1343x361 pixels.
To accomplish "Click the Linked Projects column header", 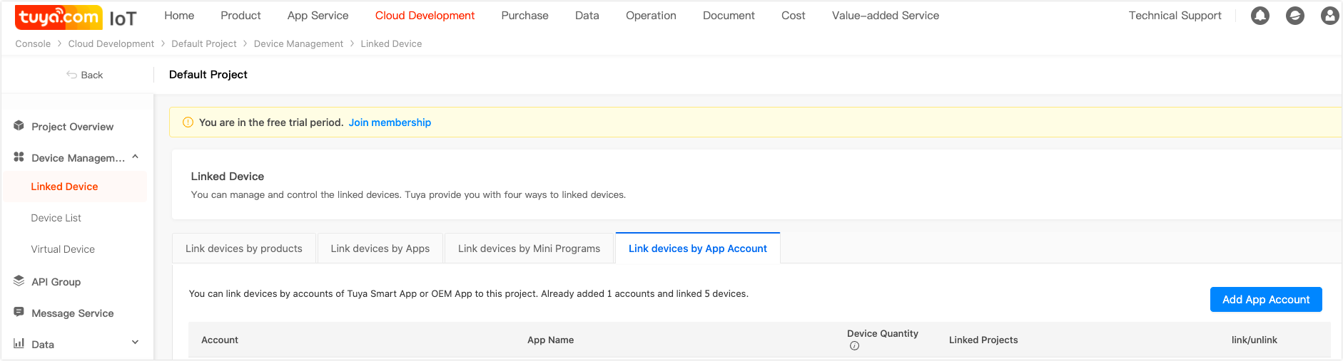I will pos(983,340).
